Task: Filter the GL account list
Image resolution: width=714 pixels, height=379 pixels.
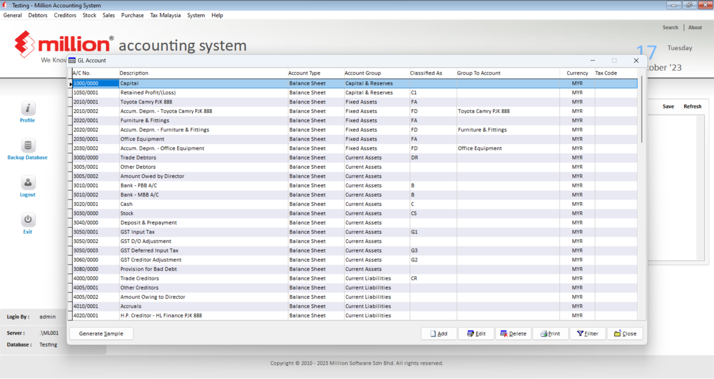Action: (588, 333)
